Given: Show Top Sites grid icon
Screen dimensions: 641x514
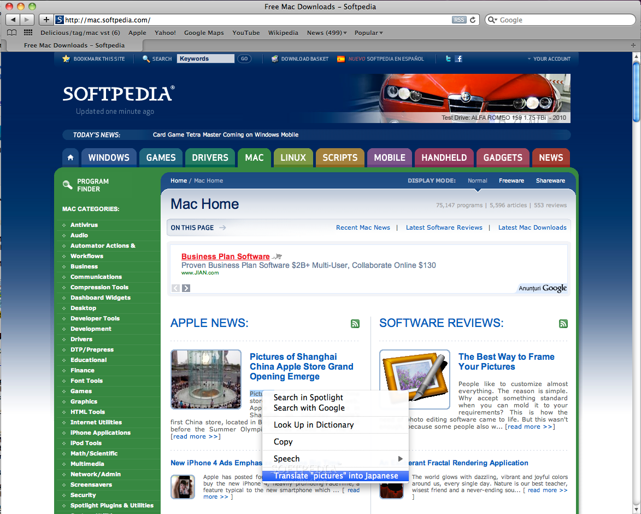Looking at the screenshot, I should click(28, 33).
